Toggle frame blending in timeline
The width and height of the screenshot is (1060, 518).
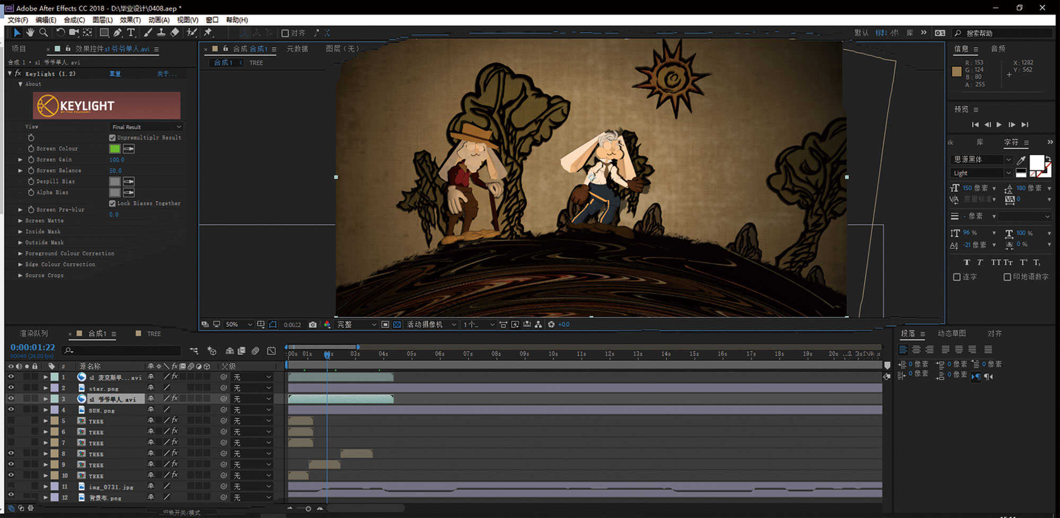[x=242, y=351]
